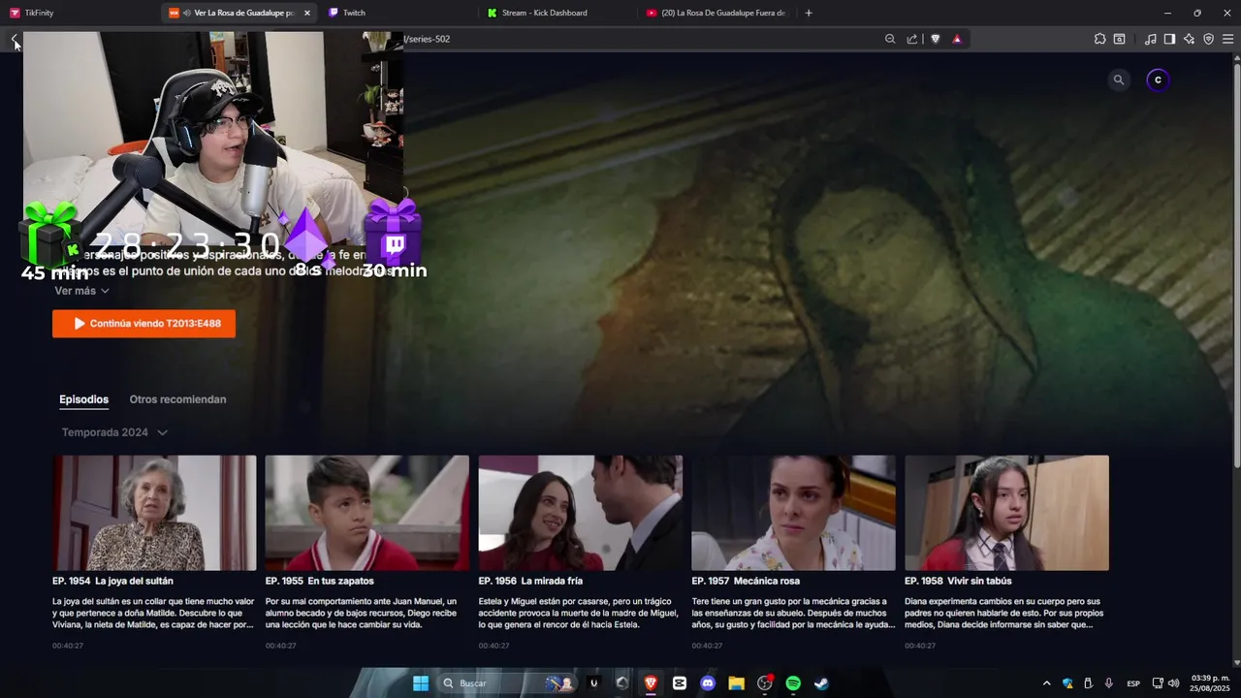Click the 00:40:27 duration under EP. 1956
Viewport: 1241px width, 698px height.
click(x=493, y=646)
